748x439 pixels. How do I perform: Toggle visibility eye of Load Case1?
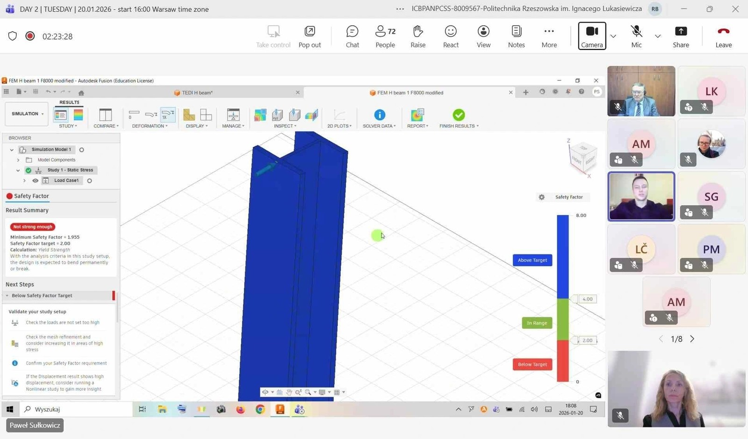click(x=35, y=180)
